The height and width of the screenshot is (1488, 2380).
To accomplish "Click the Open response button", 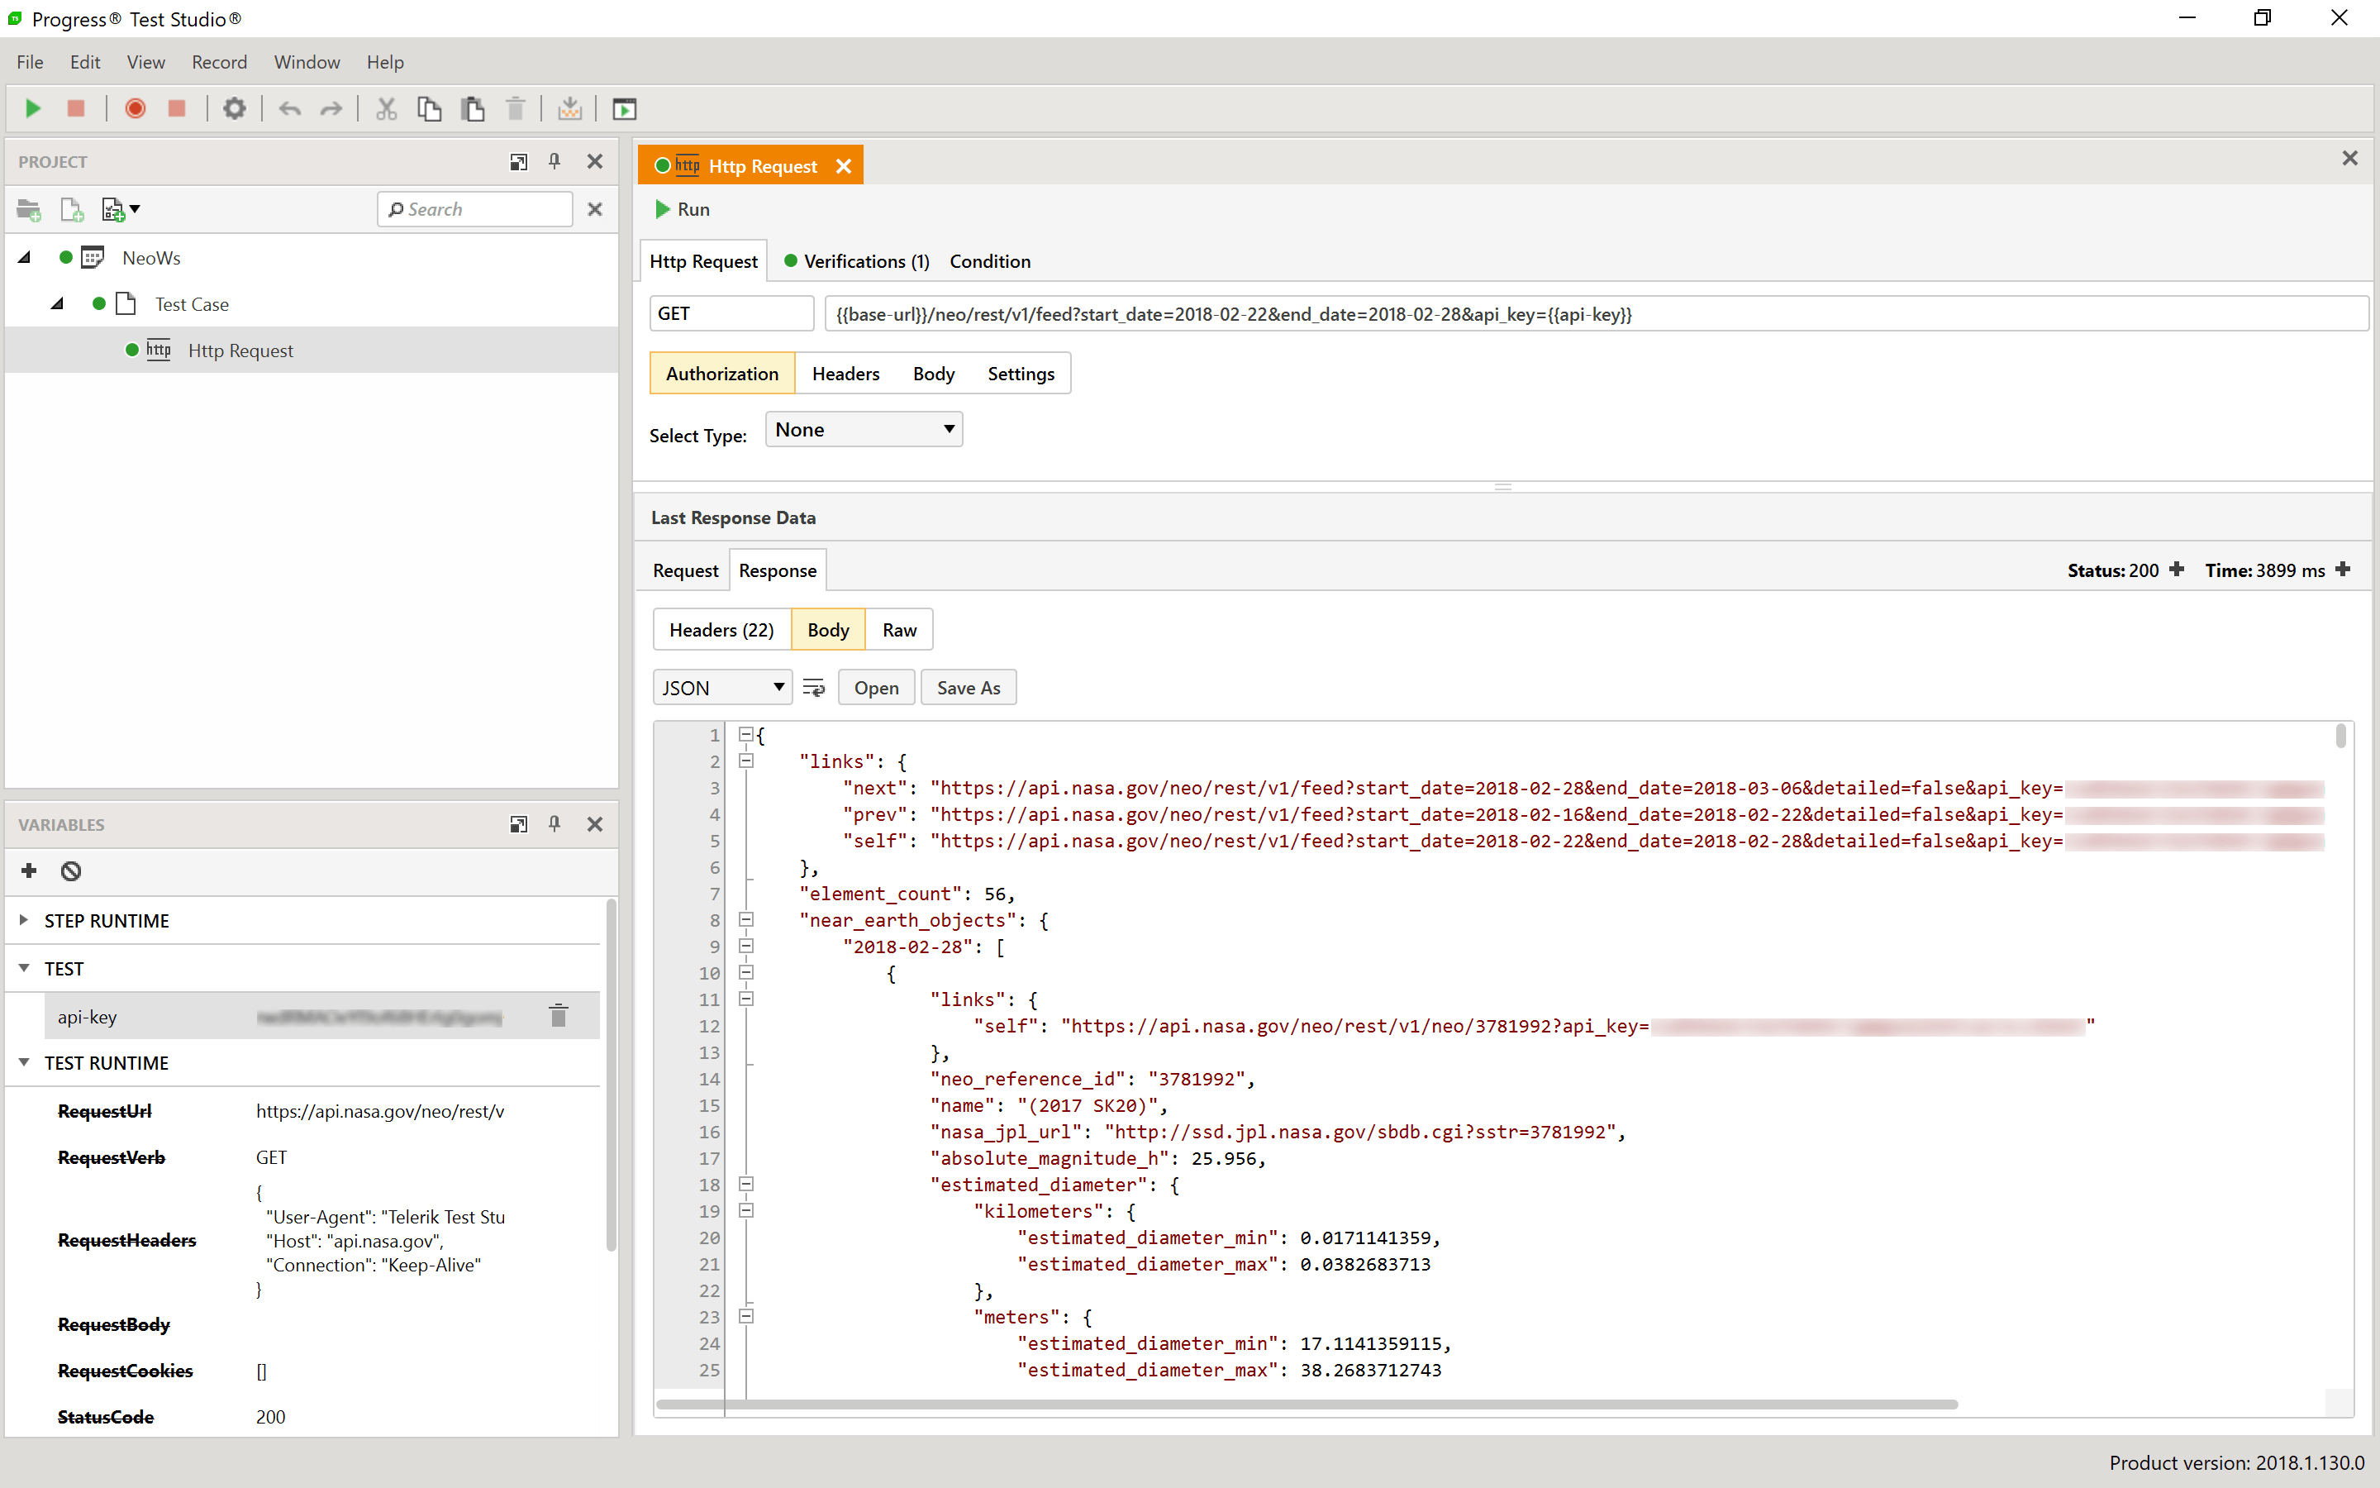I will pyautogui.click(x=876, y=688).
